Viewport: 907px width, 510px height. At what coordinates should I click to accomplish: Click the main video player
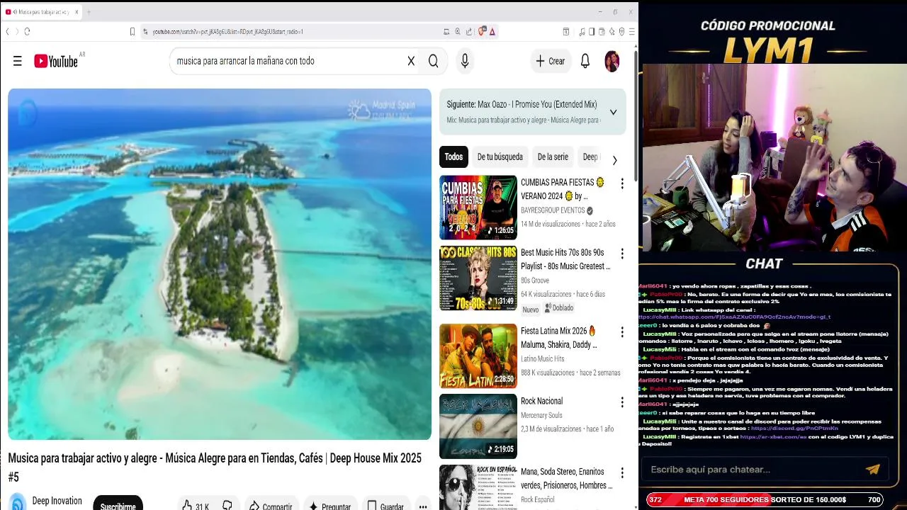click(220, 264)
